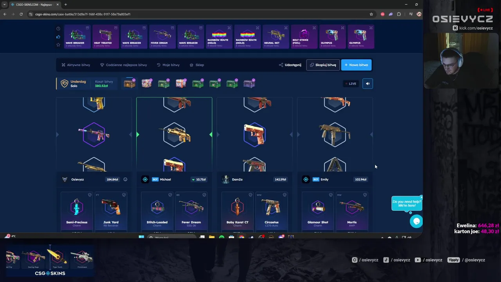Show recent drops with the clock icon
The image size is (501, 282).
[x=58, y=29]
